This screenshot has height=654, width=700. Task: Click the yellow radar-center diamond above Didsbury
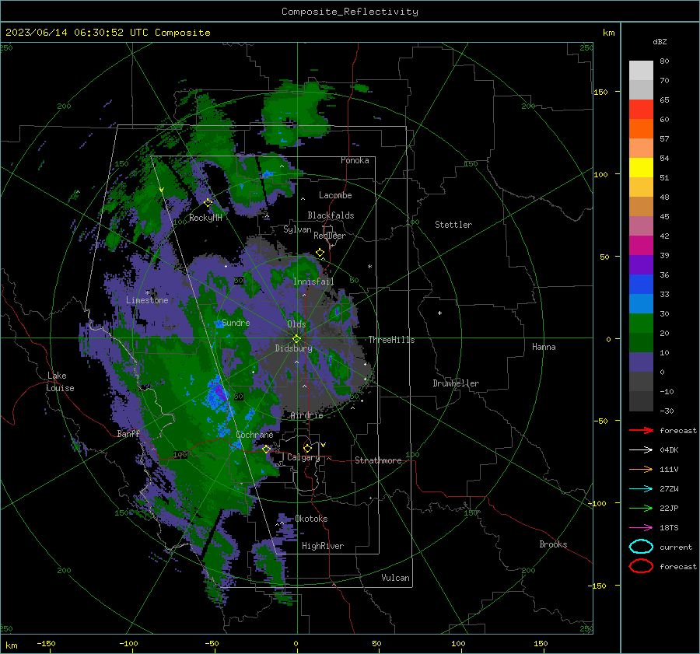296,339
